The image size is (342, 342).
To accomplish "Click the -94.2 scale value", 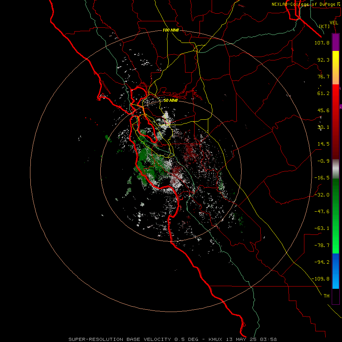I will click(322, 262).
